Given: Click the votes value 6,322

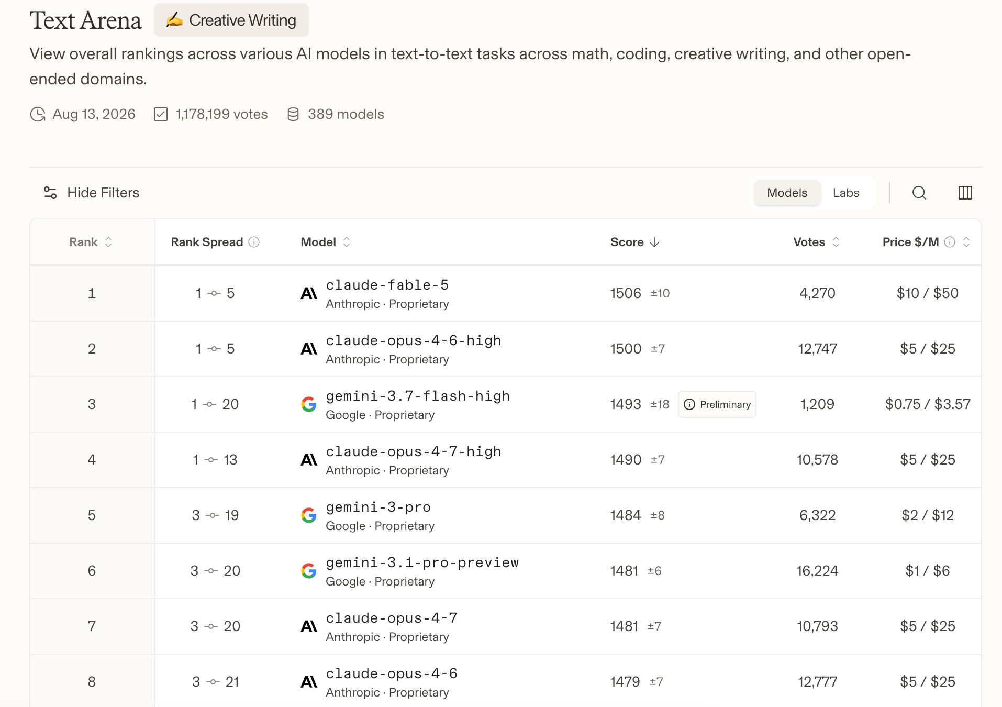Looking at the screenshot, I should 817,515.
